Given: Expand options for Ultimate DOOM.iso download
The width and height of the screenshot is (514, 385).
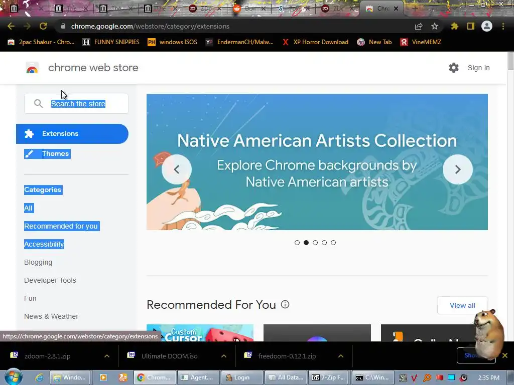Looking at the screenshot, I should click(x=224, y=356).
